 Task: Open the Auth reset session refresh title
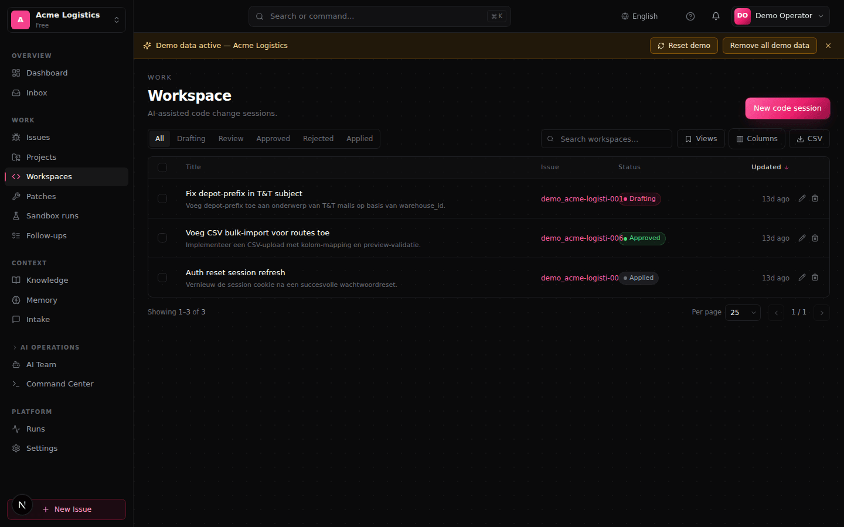tap(236, 273)
